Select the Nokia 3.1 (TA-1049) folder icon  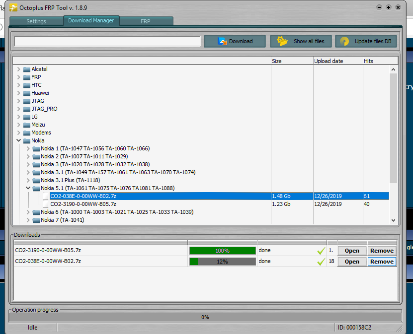(36, 173)
